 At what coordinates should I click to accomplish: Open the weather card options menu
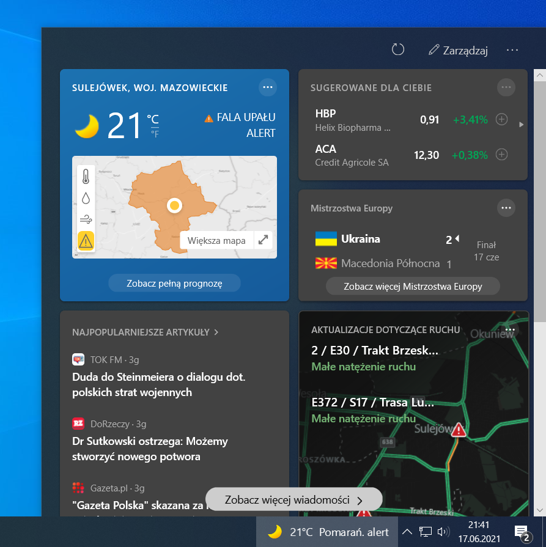point(267,87)
